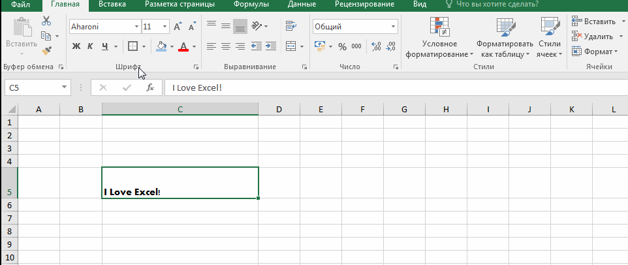Open the Файл tab
This screenshot has height=265, width=628.
click(x=22, y=5)
